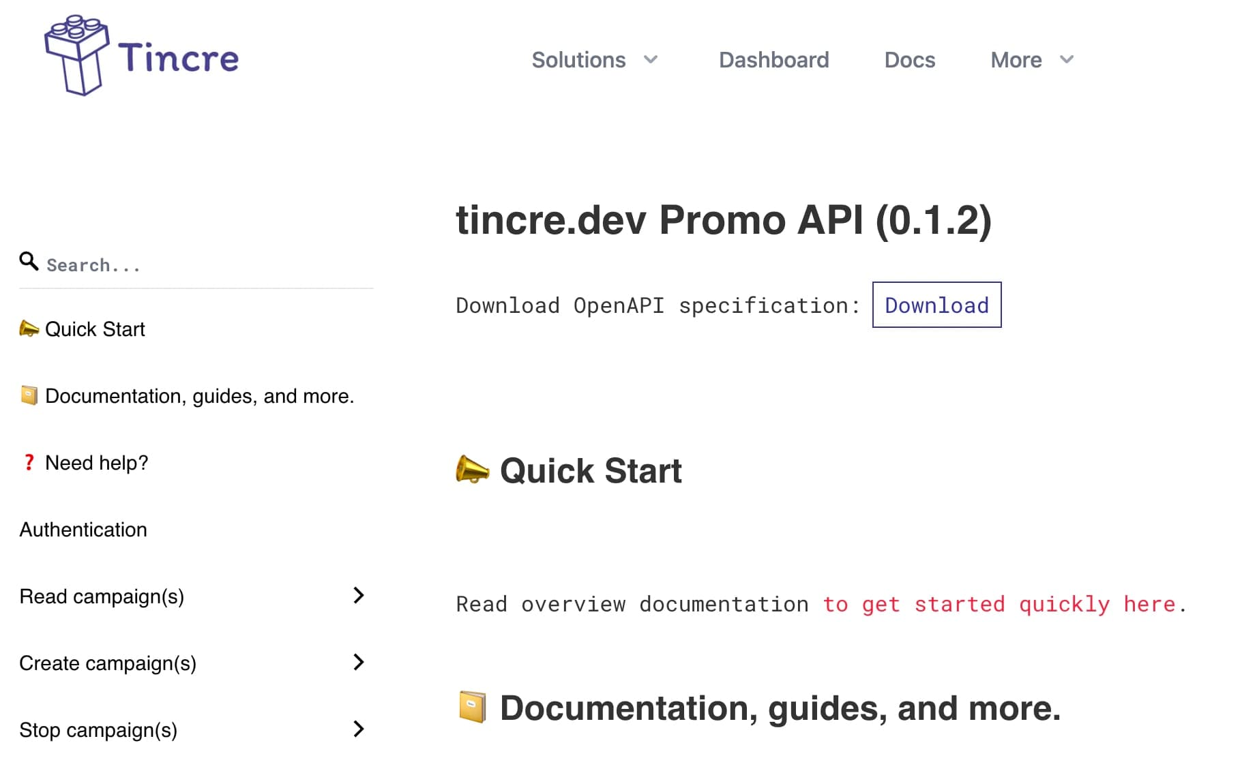
Task: Download the OpenAPI specification
Action: (x=936, y=305)
